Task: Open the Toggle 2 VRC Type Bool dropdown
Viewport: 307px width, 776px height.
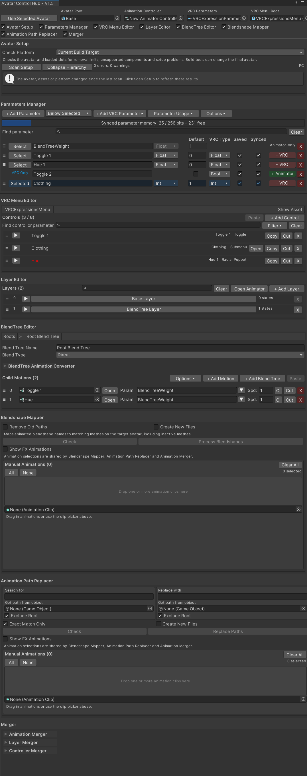Action: [x=219, y=174]
